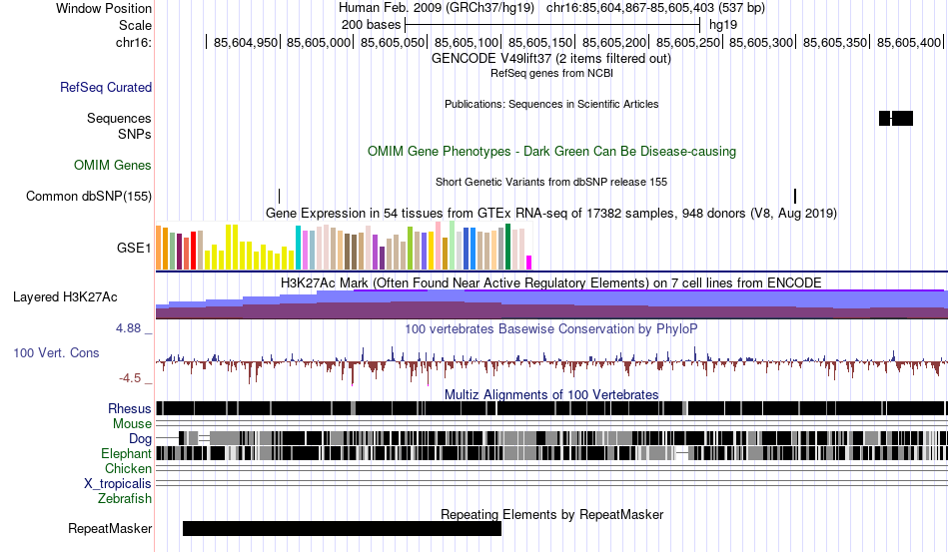949x552 pixels.
Task: Click the Common dbSNP(155) track label
Action: click(x=89, y=196)
